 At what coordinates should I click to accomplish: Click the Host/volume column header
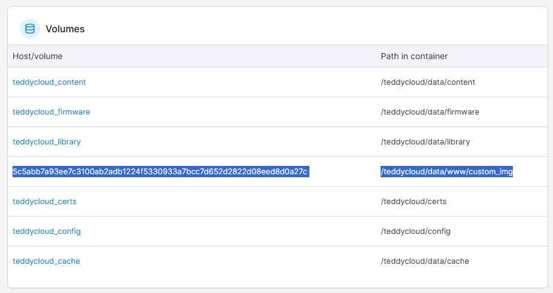(x=38, y=56)
